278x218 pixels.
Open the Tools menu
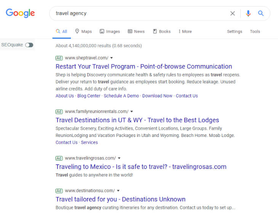coord(255,32)
